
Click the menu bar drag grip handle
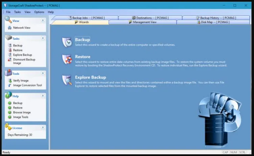tap(4, 12)
